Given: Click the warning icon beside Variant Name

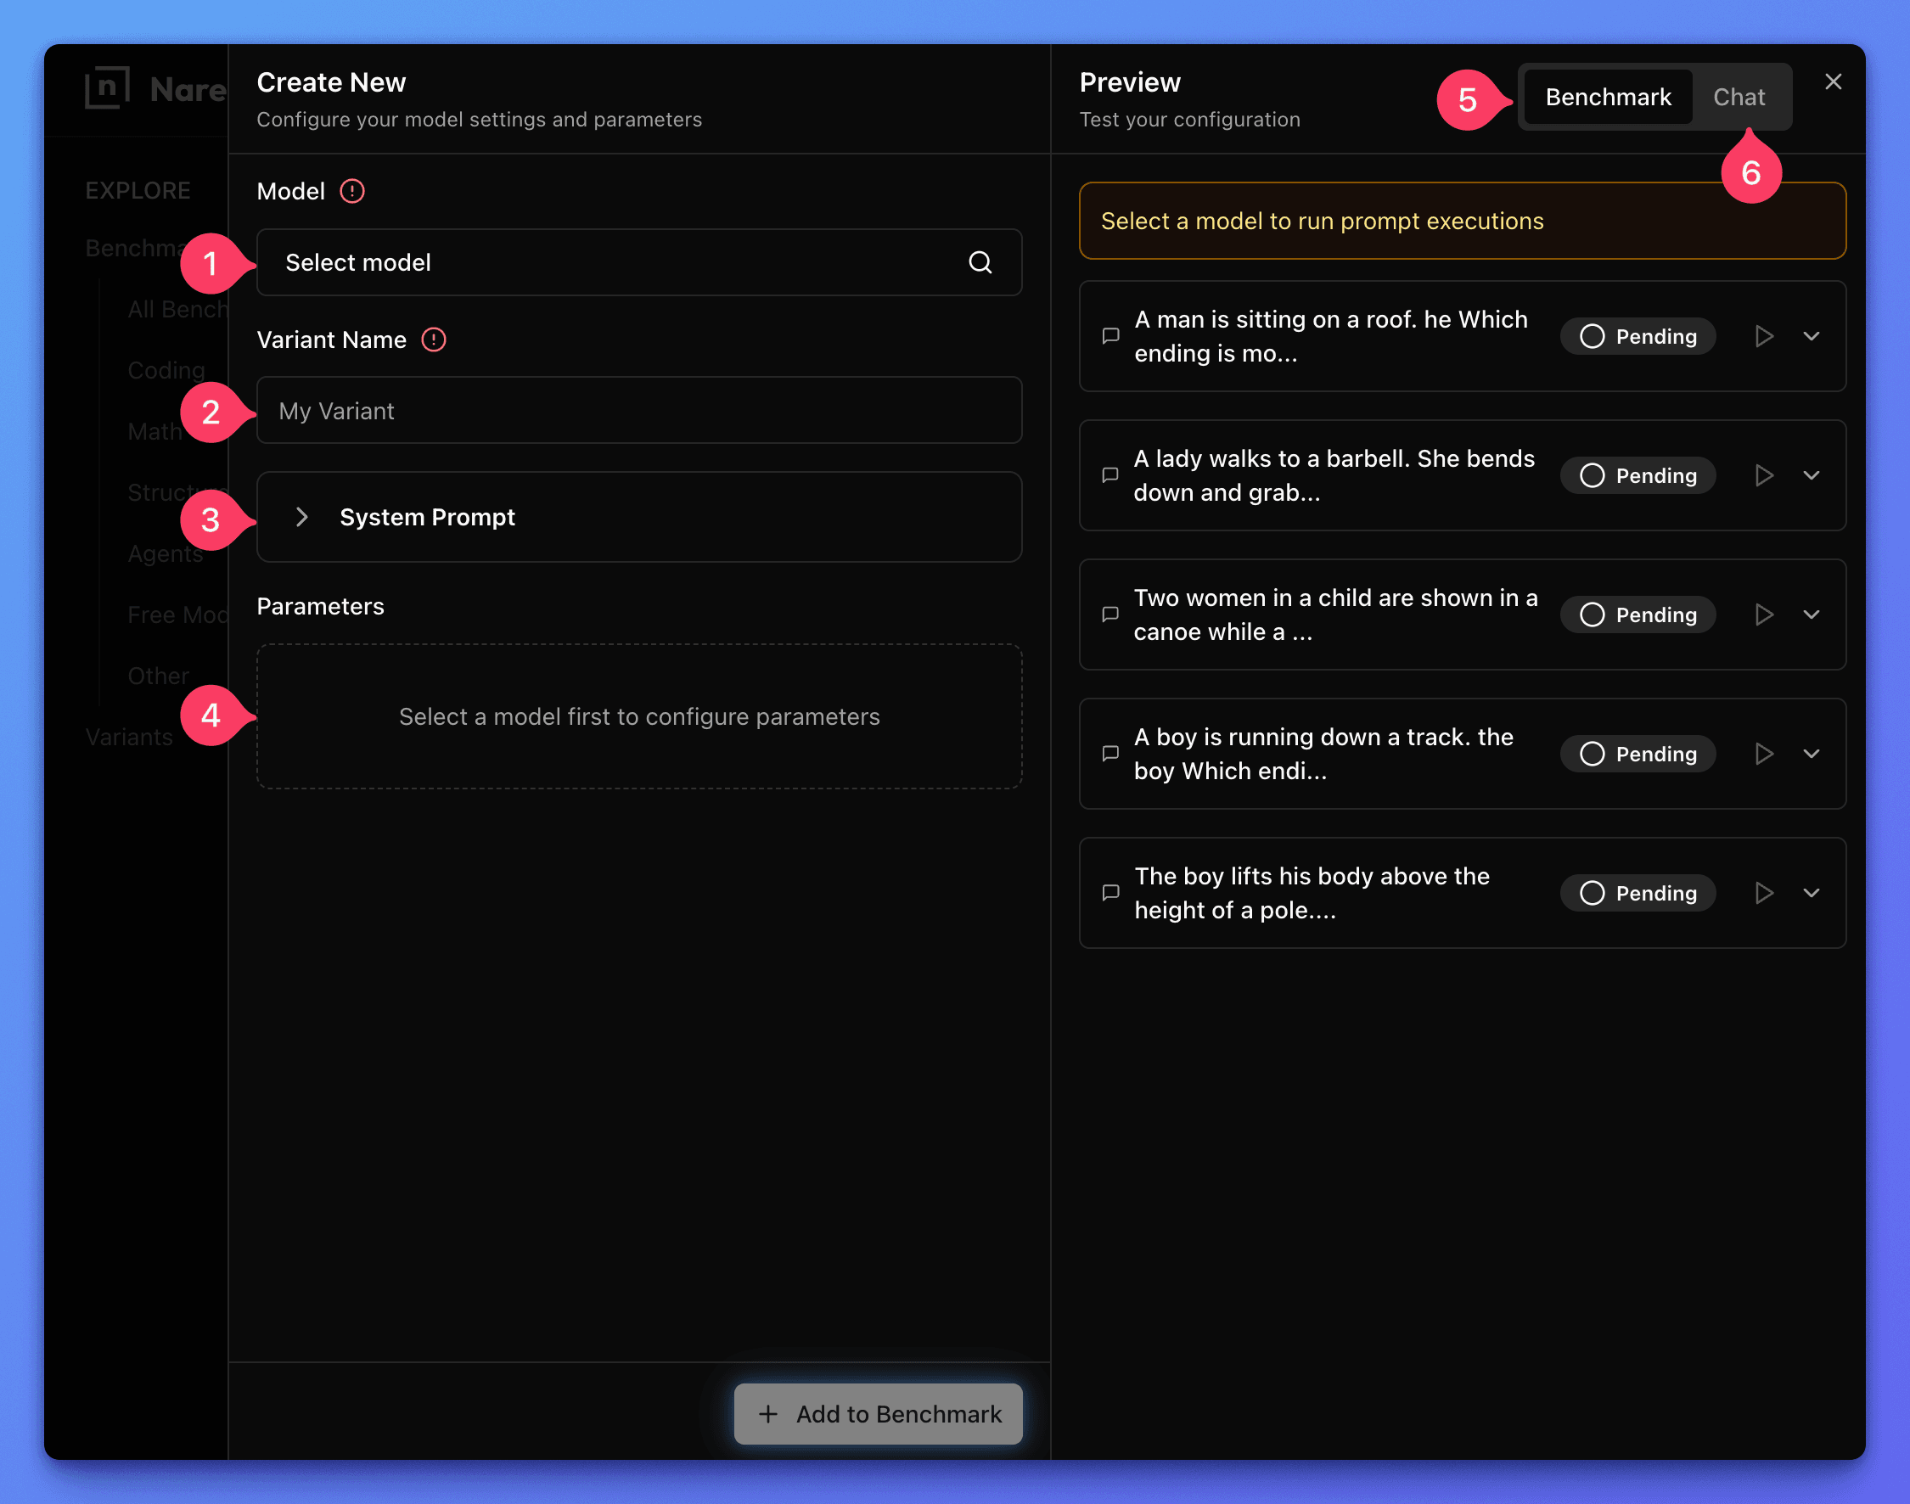Looking at the screenshot, I should pyautogui.click(x=433, y=339).
